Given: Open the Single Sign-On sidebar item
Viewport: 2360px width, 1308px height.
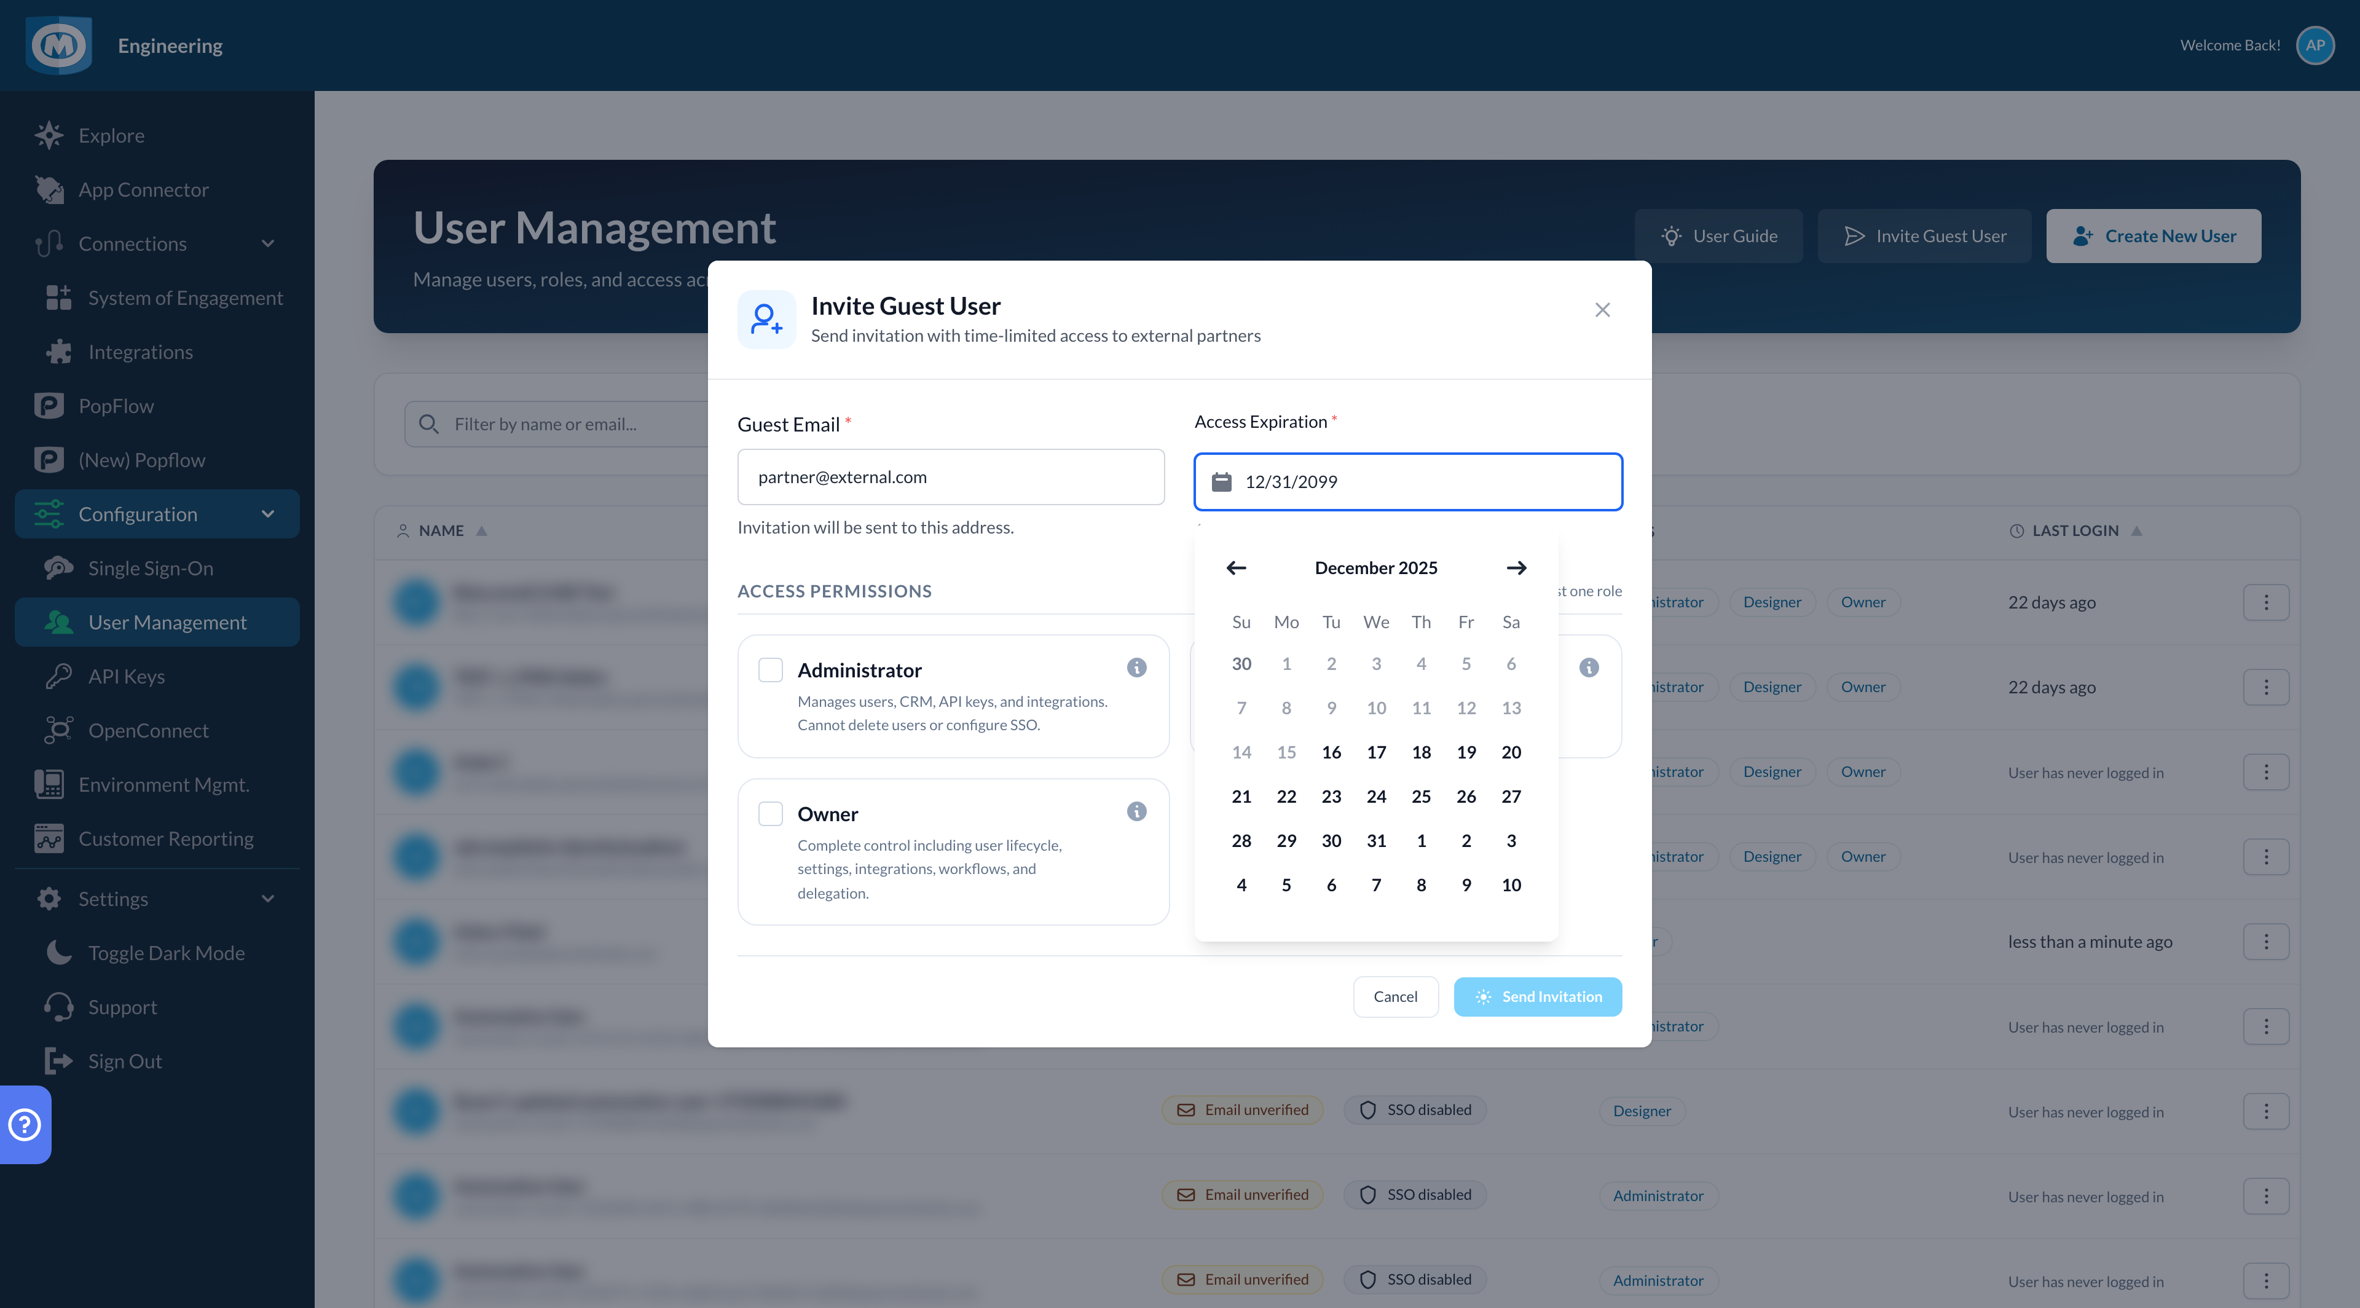Looking at the screenshot, I should 157,568.
